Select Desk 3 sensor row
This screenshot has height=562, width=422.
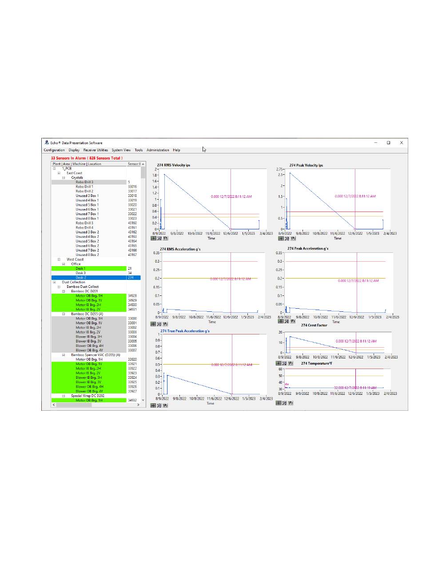pos(96,273)
